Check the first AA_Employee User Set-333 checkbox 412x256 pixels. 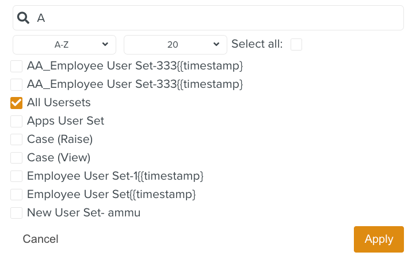coord(17,66)
